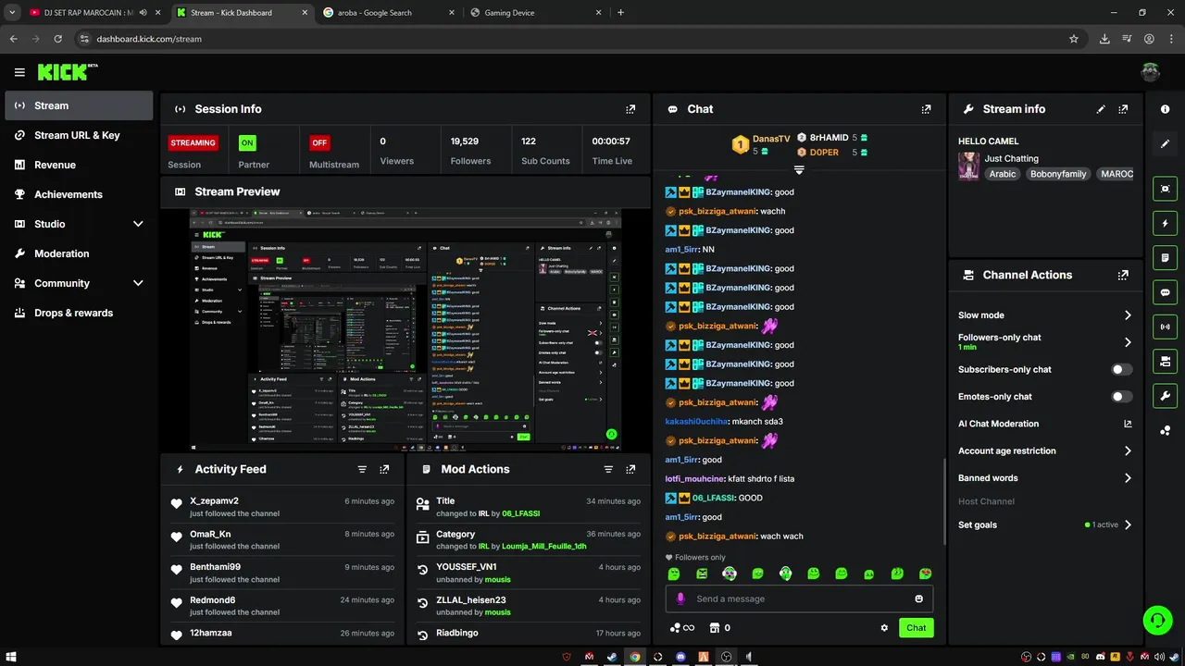
Task: Pop out the Activity Feed panel
Action: (x=384, y=469)
